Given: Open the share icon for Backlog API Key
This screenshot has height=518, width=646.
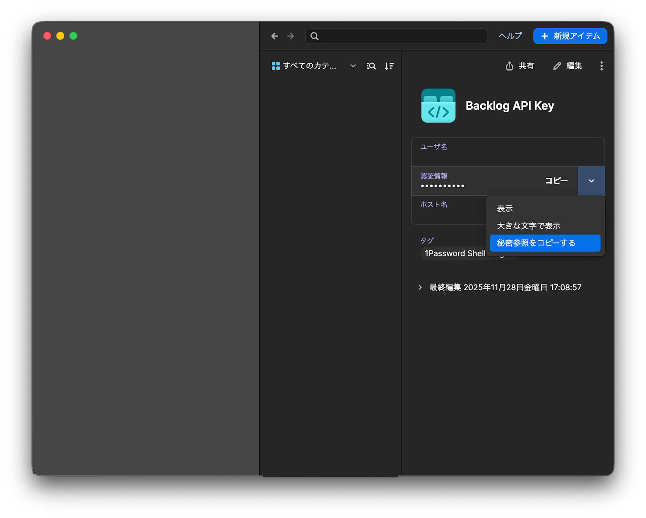Looking at the screenshot, I should point(510,66).
